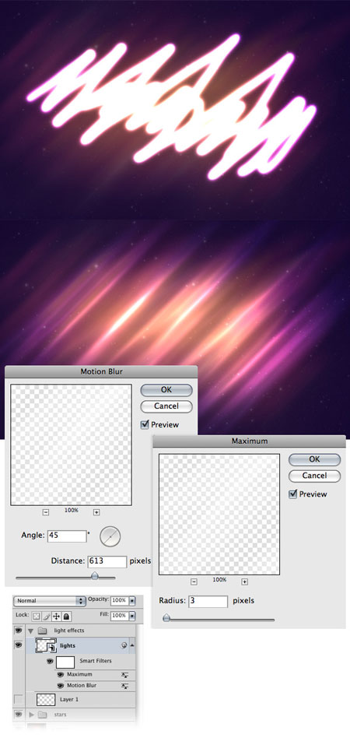The image size is (350, 745).
Task: Click the Distance input field
Action: [x=107, y=561]
